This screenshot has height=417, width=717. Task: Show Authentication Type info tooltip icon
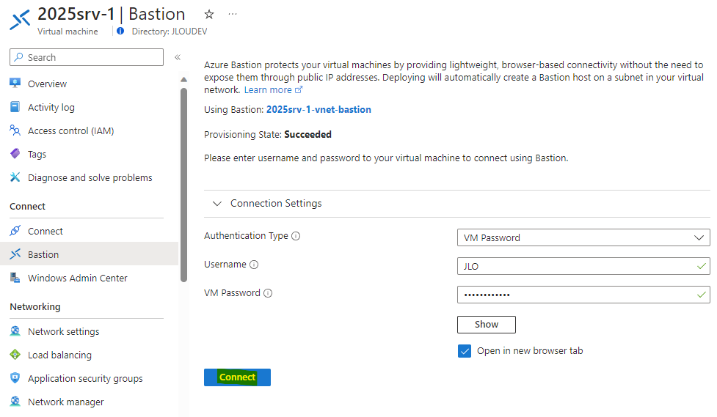(x=296, y=236)
